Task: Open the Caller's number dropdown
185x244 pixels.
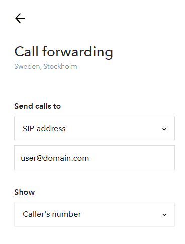Action: 95,214
